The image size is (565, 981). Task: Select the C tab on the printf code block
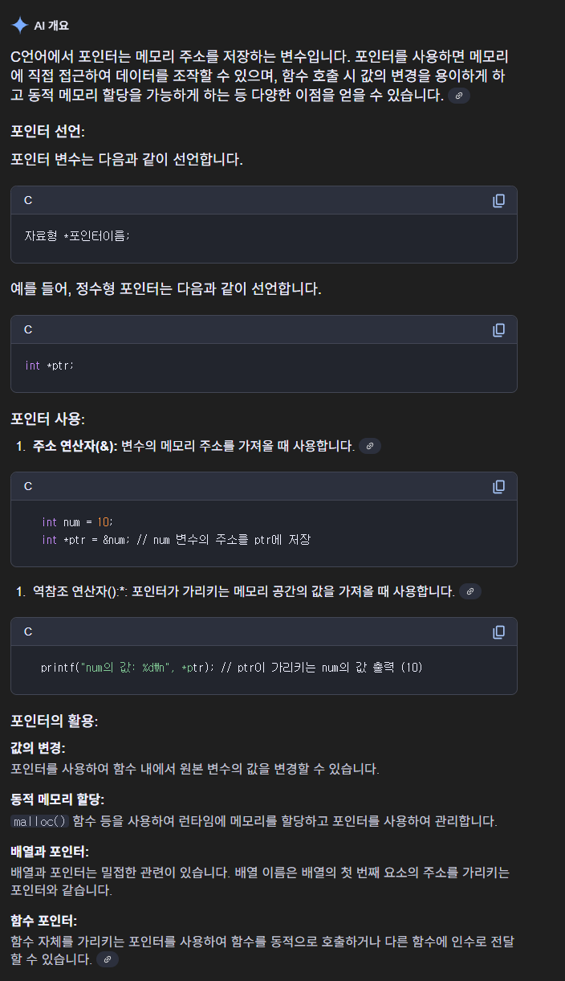pos(26,632)
